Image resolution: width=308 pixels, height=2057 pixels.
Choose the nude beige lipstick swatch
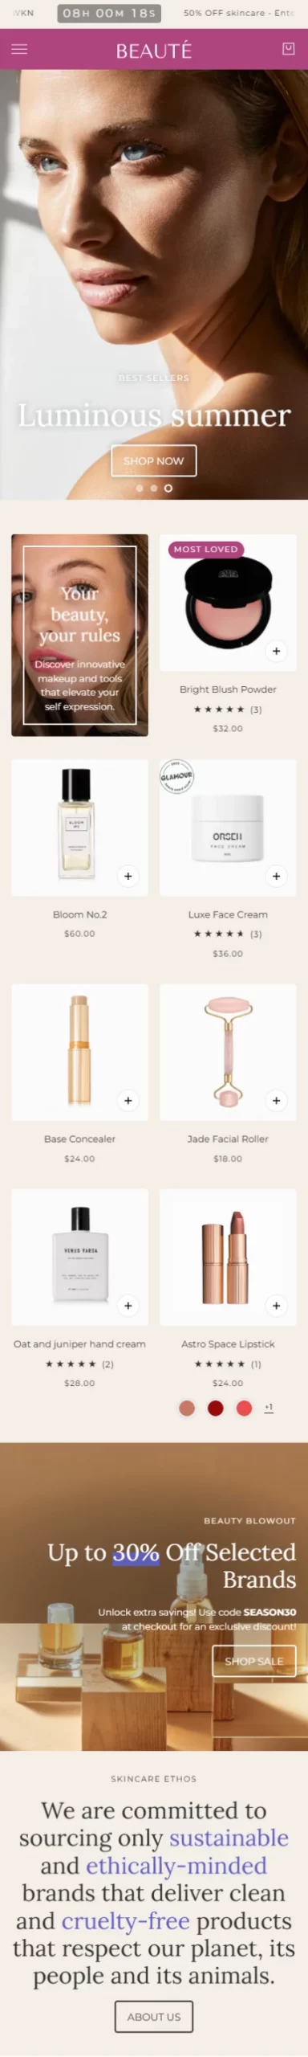[x=187, y=1408]
